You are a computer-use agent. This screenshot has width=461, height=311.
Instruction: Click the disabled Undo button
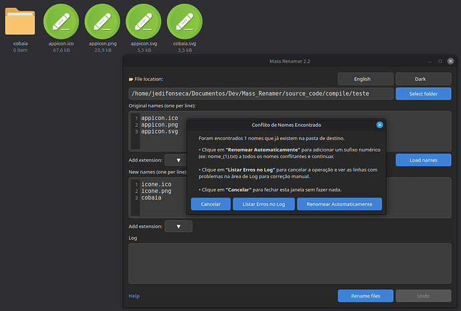click(424, 296)
